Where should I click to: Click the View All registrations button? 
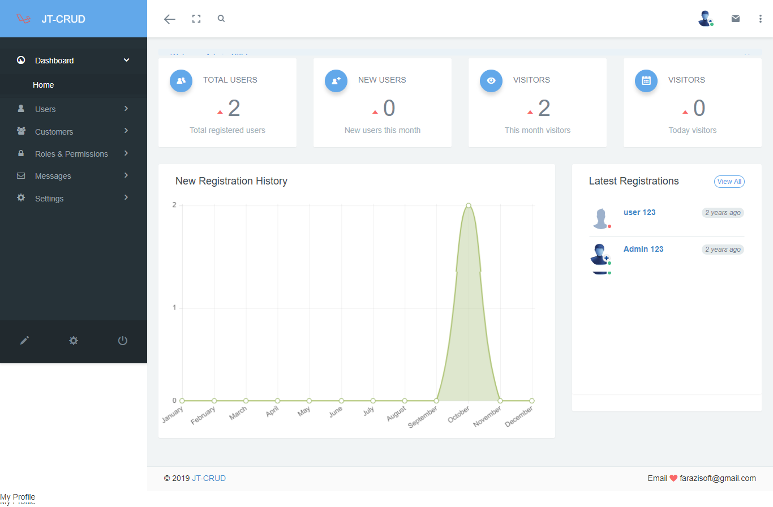(x=729, y=182)
